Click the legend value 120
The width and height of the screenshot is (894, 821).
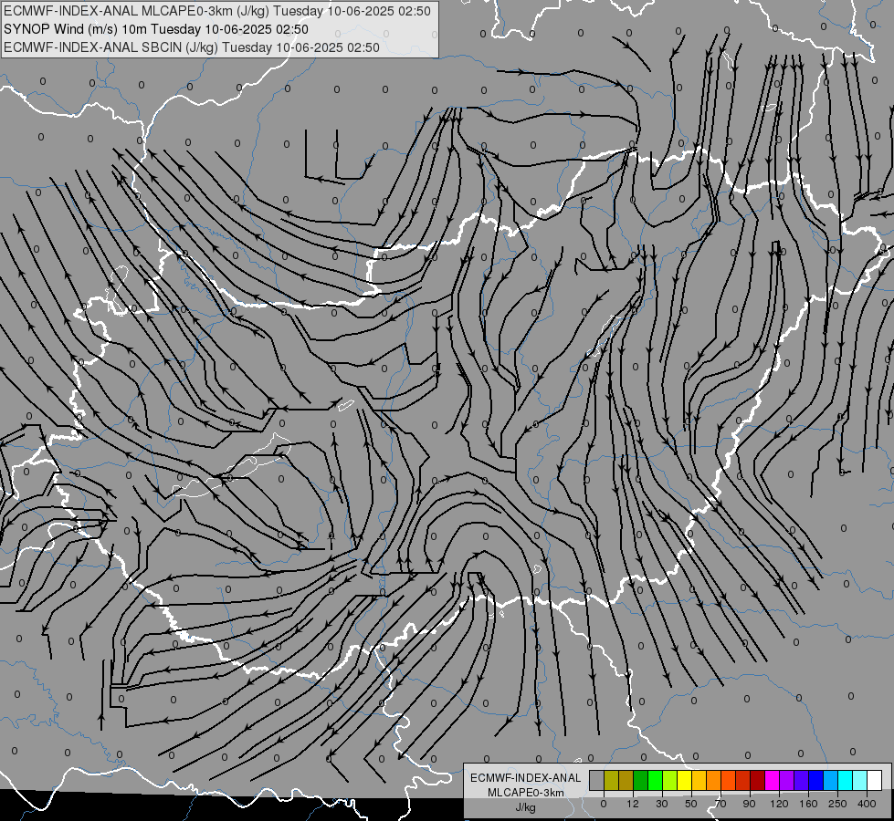(780, 804)
